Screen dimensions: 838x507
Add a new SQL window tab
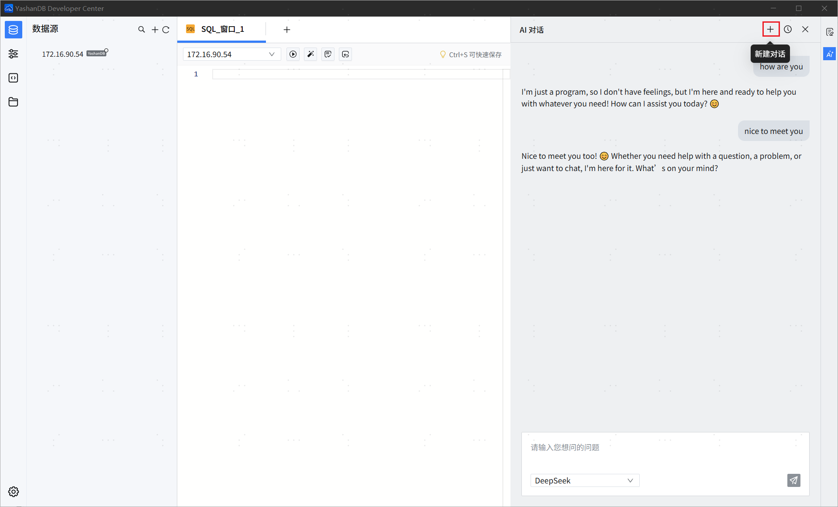point(286,30)
